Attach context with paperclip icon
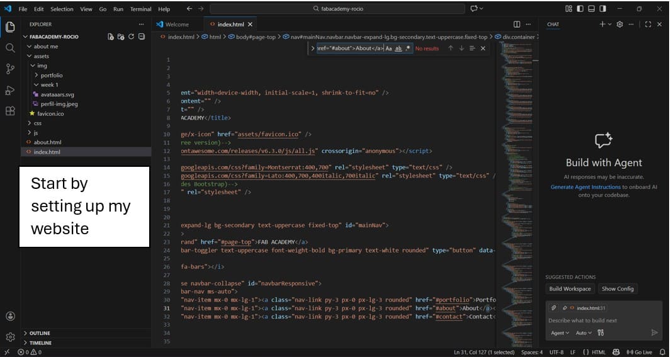The width and height of the screenshot is (671, 357). pos(554,308)
